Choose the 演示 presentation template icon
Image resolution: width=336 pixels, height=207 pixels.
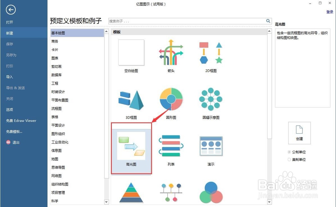point(211,146)
